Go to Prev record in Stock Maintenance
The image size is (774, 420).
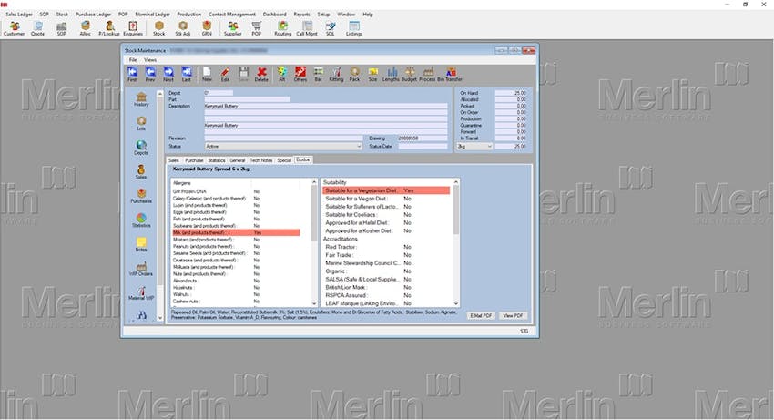[150, 74]
